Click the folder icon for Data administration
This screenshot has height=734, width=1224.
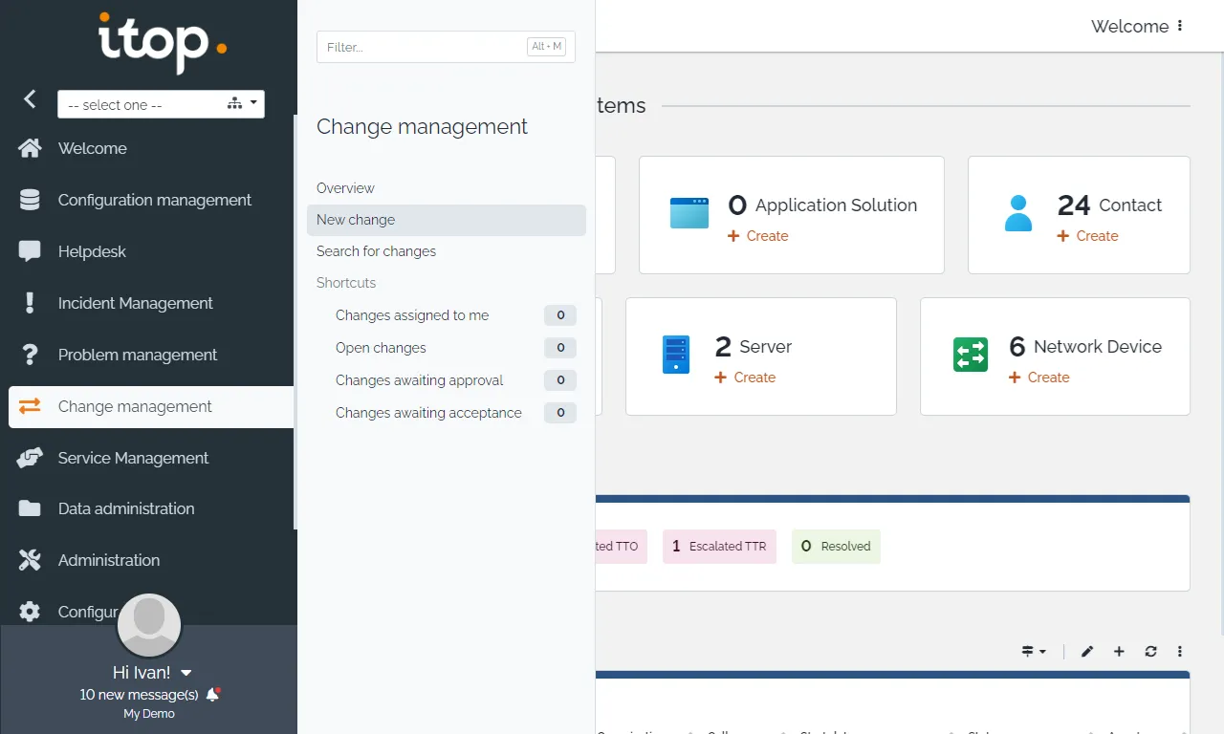tap(30, 508)
